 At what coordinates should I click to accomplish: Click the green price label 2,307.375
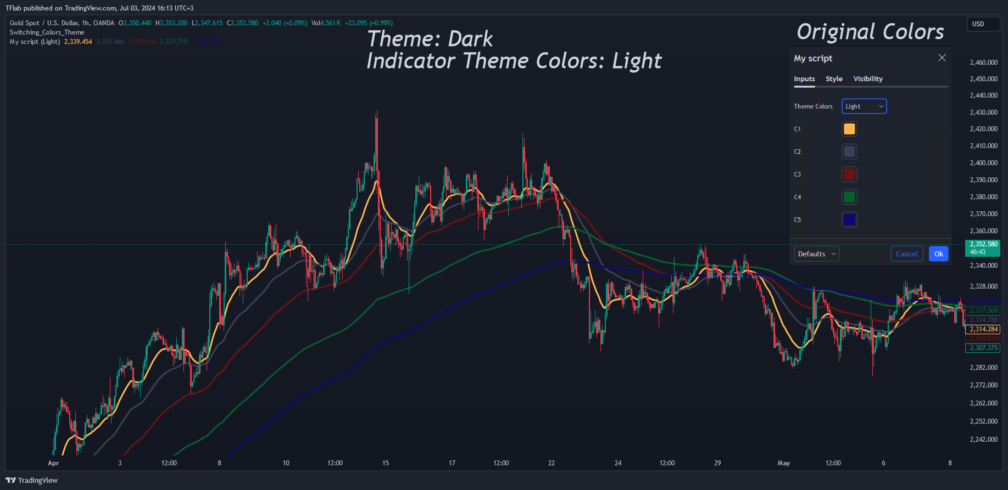[983, 348]
